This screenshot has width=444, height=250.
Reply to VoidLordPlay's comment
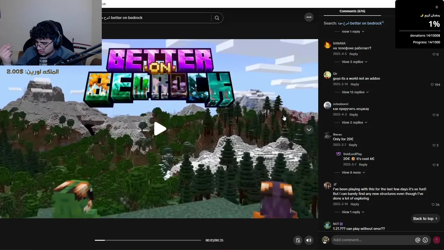[x=363, y=165]
